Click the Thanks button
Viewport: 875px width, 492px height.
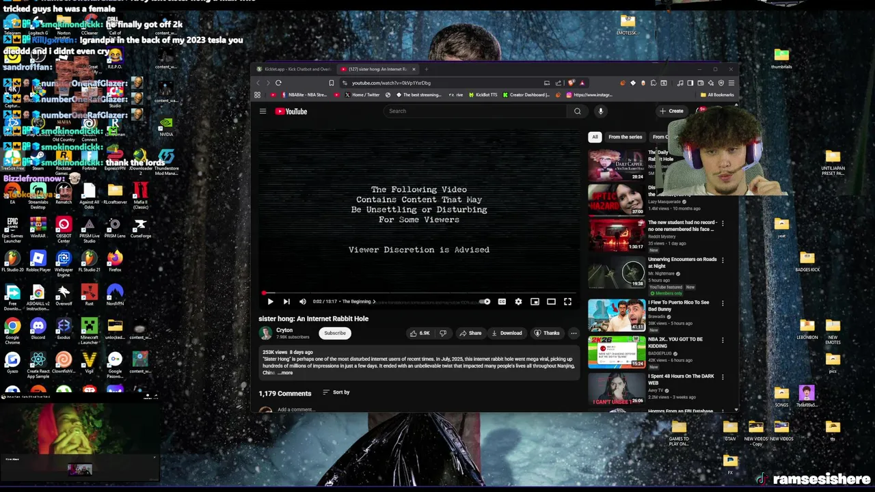pos(547,333)
